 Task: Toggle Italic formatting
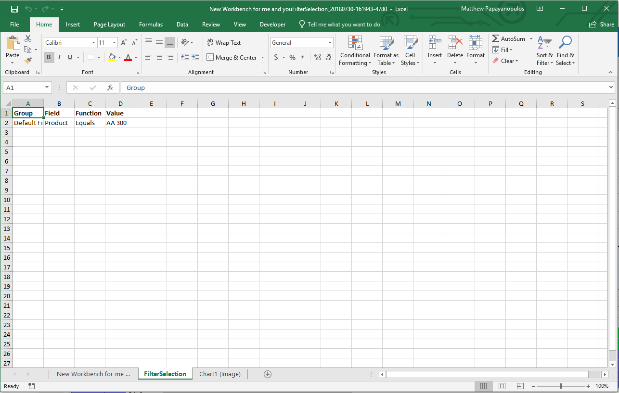click(x=59, y=57)
